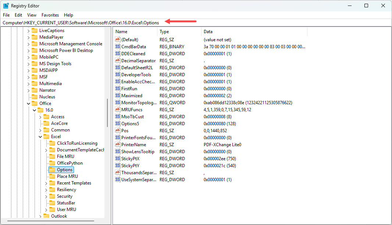The height and width of the screenshot is (225, 392).
Task: Expand the Resiliency key
Action: pos(46,190)
